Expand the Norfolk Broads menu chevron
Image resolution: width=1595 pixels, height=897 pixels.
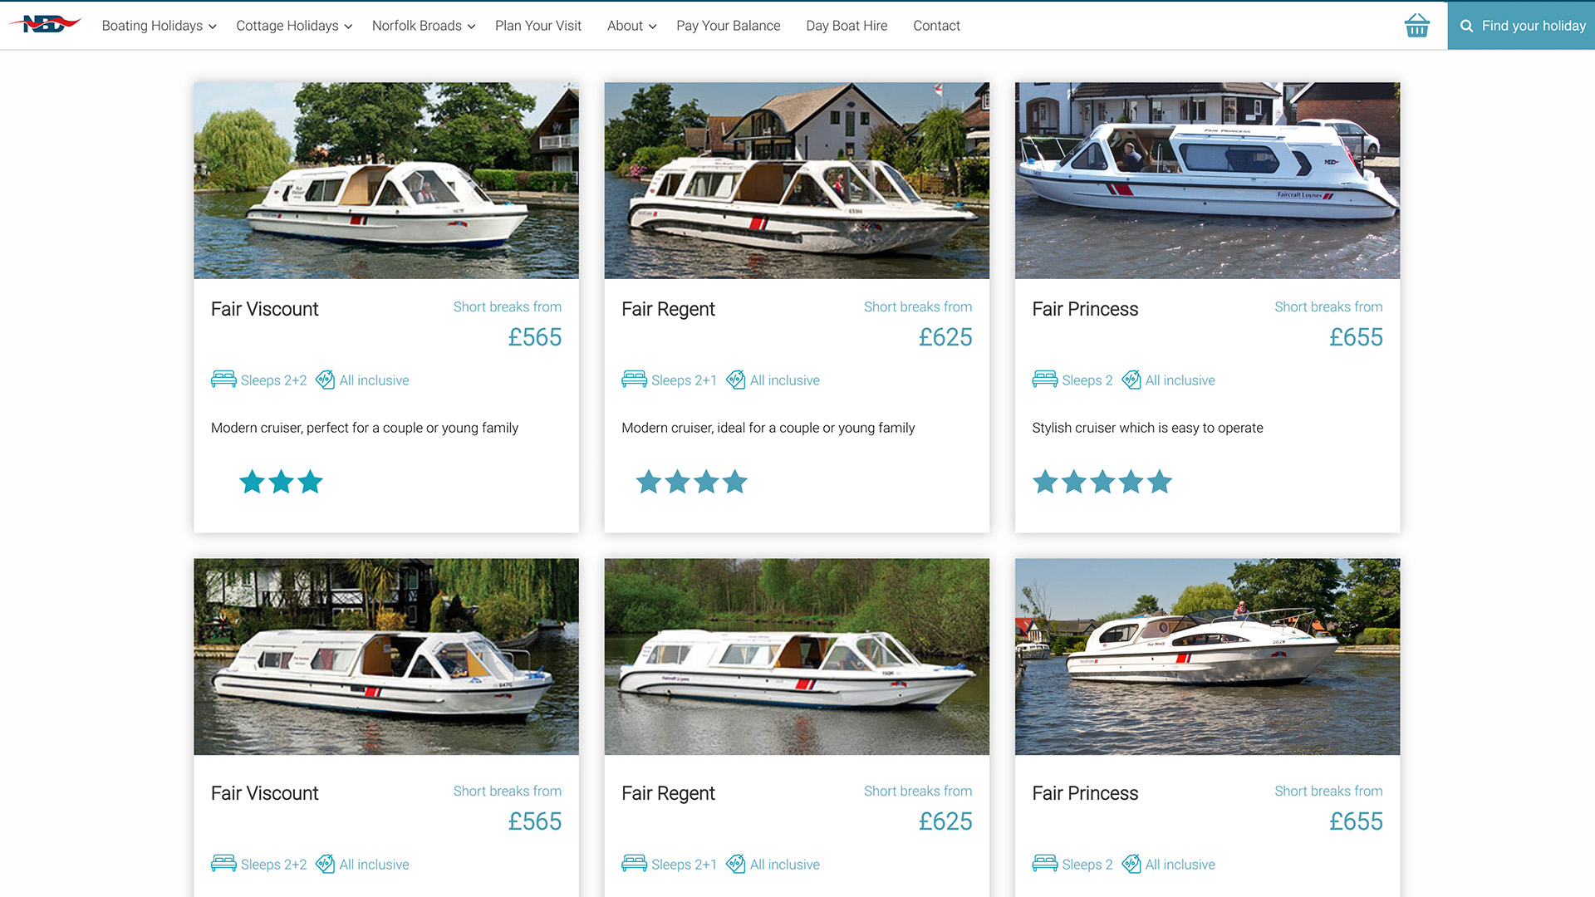[x=471, y=27]
